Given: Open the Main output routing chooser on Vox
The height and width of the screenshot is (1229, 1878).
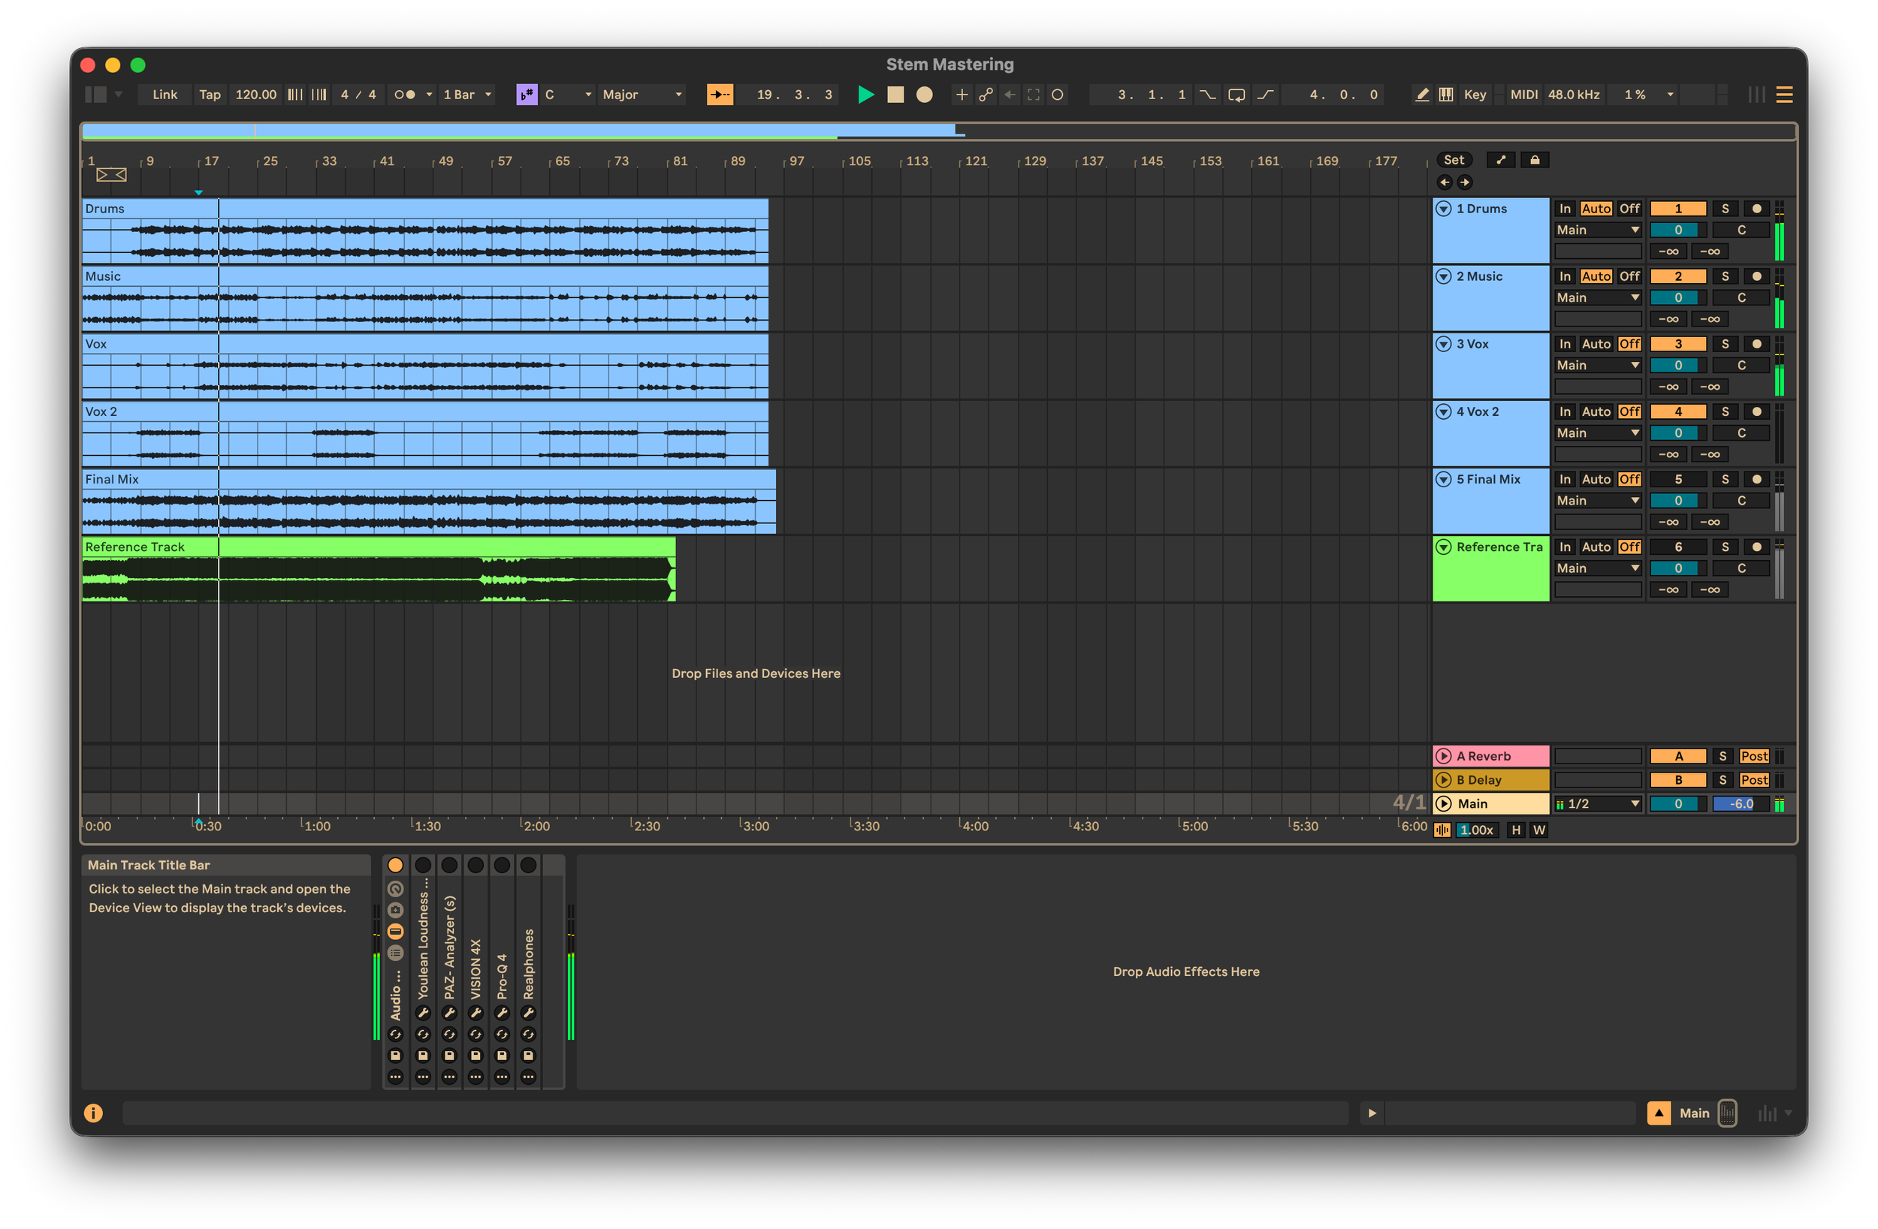Looking at the screenshot, I should pos(1596,364).
